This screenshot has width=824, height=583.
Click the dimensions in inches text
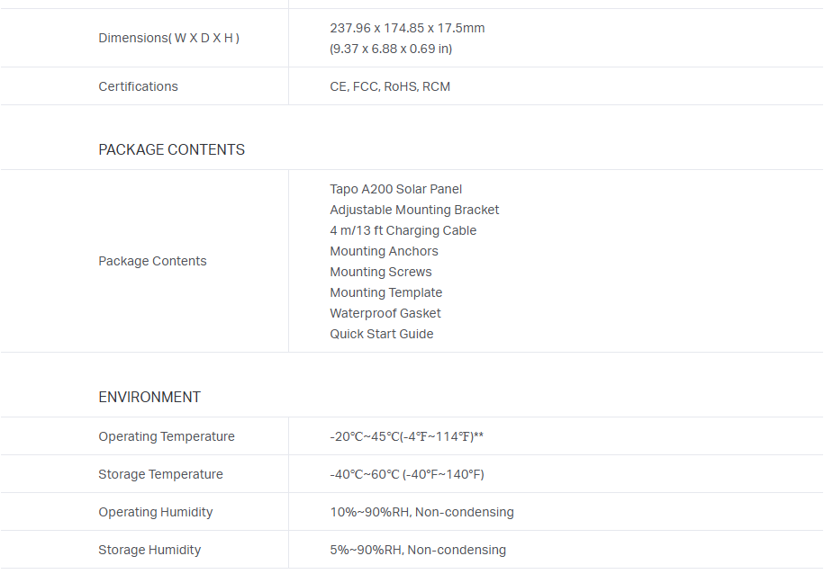(x=391, y=49)
